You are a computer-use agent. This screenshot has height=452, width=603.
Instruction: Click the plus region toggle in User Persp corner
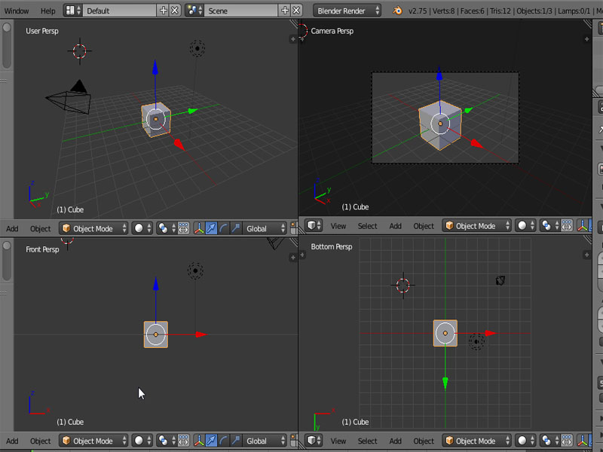[x=293, y=39]
